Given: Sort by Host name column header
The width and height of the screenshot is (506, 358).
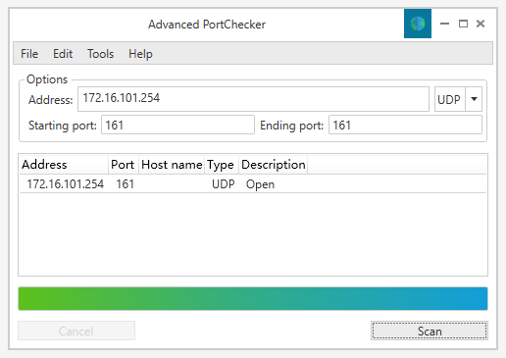Looking at the screenshot, I should (172, 165).
